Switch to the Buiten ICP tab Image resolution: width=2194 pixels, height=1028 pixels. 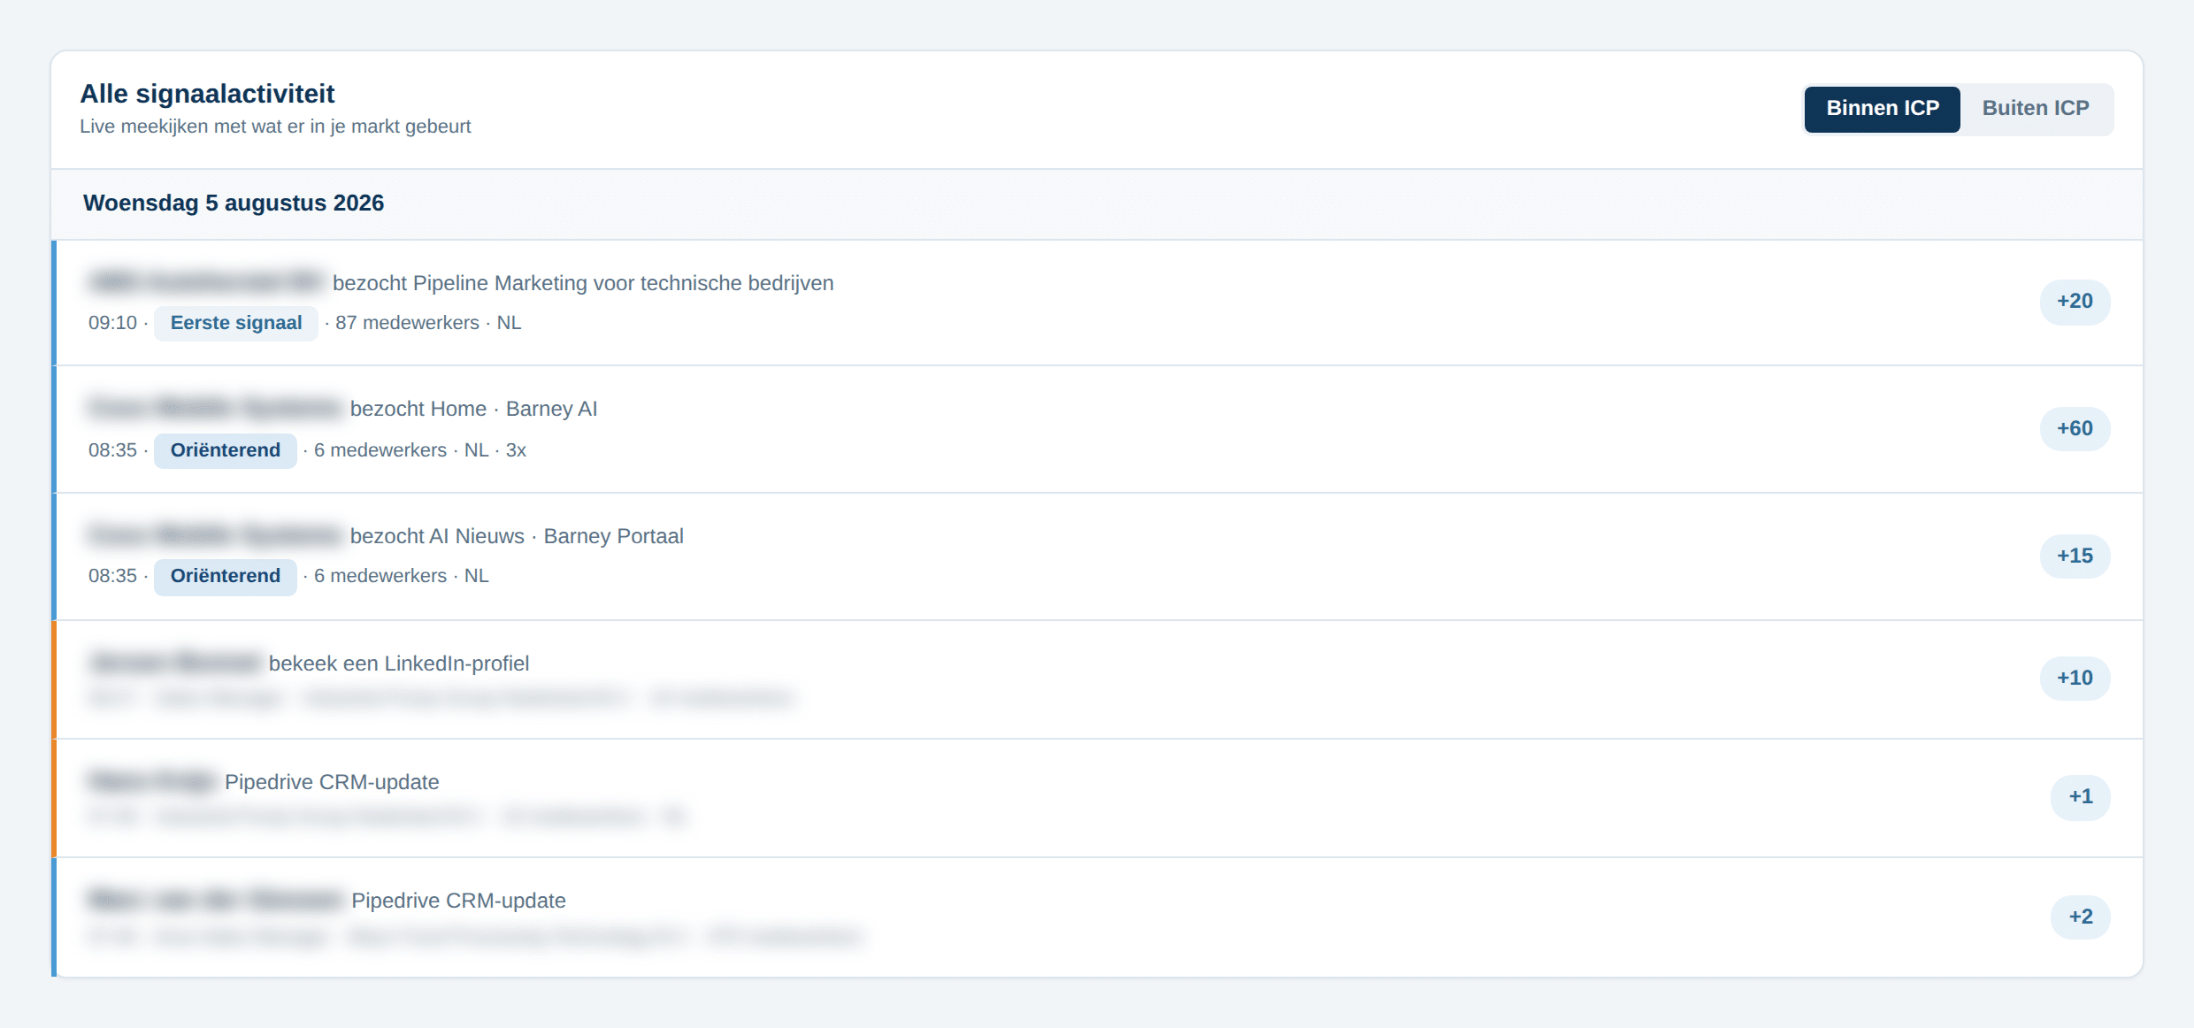(2036, 109)
